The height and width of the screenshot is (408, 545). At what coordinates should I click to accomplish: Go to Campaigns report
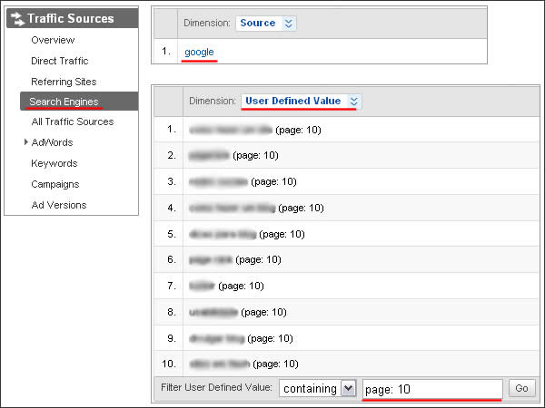click(x=55, y=184)
